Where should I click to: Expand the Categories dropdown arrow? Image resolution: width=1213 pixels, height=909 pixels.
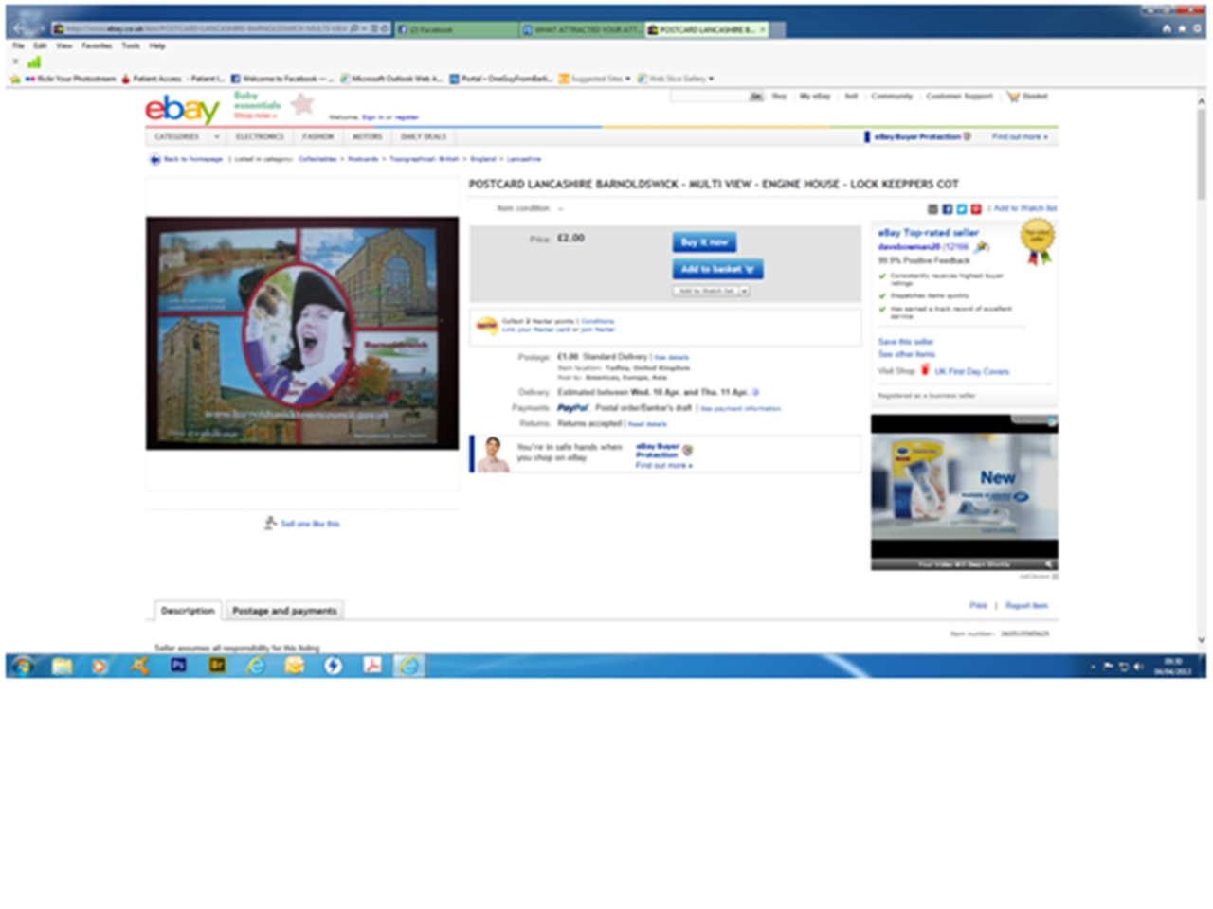tap(216, 137)
